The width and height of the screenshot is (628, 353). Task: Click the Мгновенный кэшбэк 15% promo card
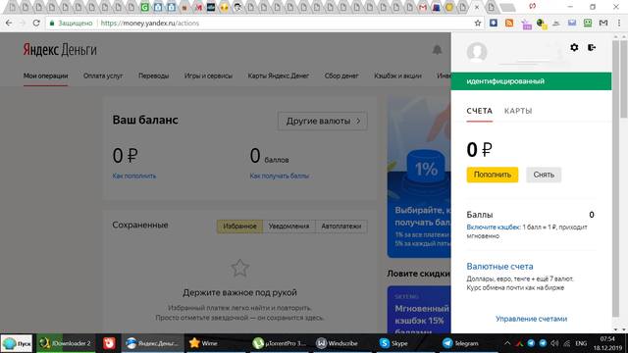(x=419, y=309)
